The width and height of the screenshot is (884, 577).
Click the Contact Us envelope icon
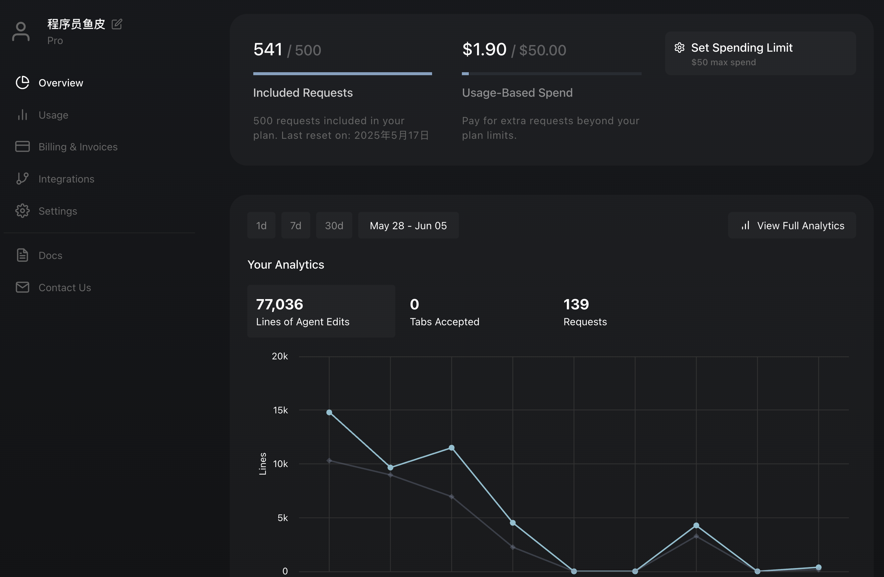point(22,287)
